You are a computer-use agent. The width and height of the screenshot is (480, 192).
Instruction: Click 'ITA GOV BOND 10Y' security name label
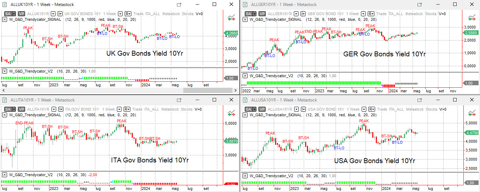coord(82,109)
